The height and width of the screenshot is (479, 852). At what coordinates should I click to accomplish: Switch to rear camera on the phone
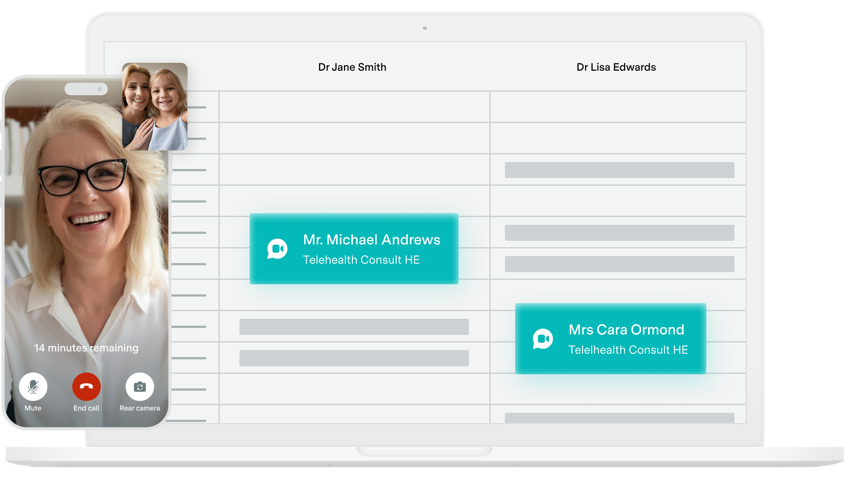140,386
